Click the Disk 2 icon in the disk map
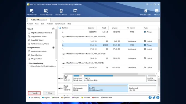186x104 pixels. (60, 88)
